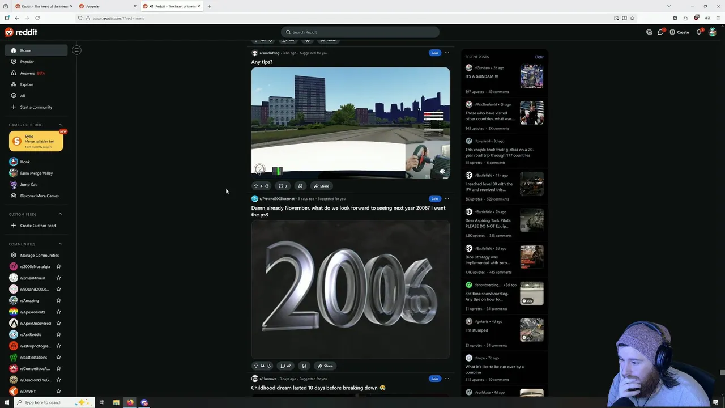Viewport: 725px width, 408px height.
Task: Open Answers BETA in sidebar
Action: (x=36, y=73)
